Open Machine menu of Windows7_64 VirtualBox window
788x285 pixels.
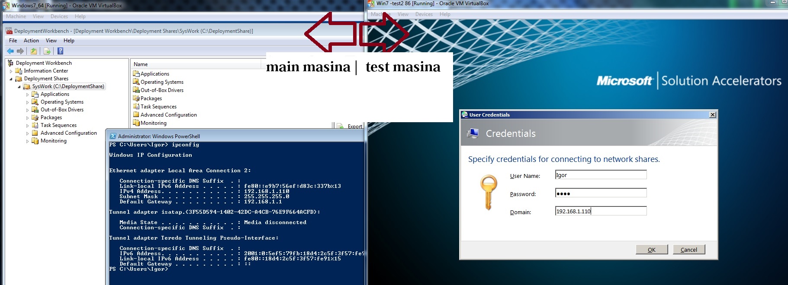point(16,16)
